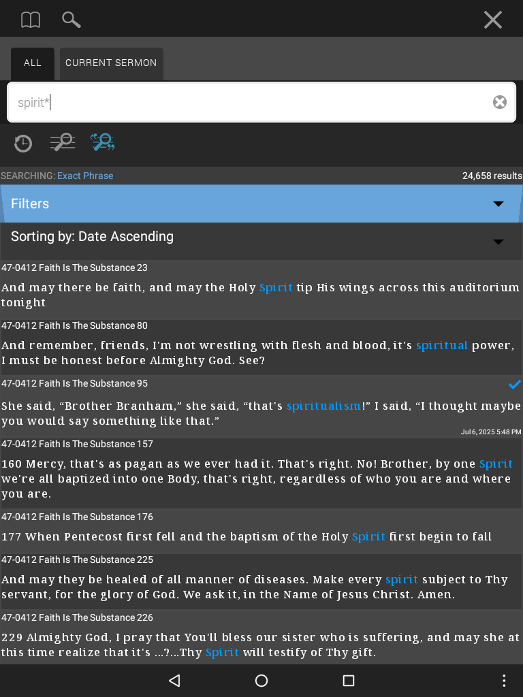Expand the Filters dropdown
The height and width of the screenshot is (697, 523).
(x=261, y=204)
